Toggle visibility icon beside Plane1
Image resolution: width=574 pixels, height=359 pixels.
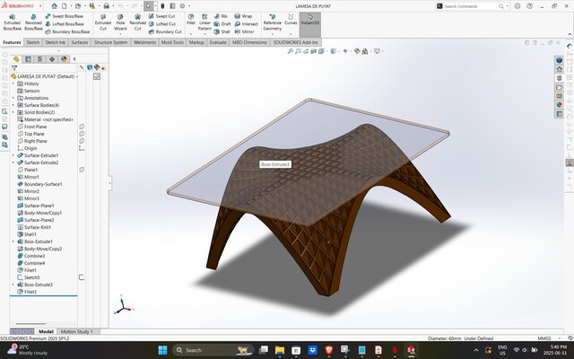pyautogui.click(x=81, y=170)
